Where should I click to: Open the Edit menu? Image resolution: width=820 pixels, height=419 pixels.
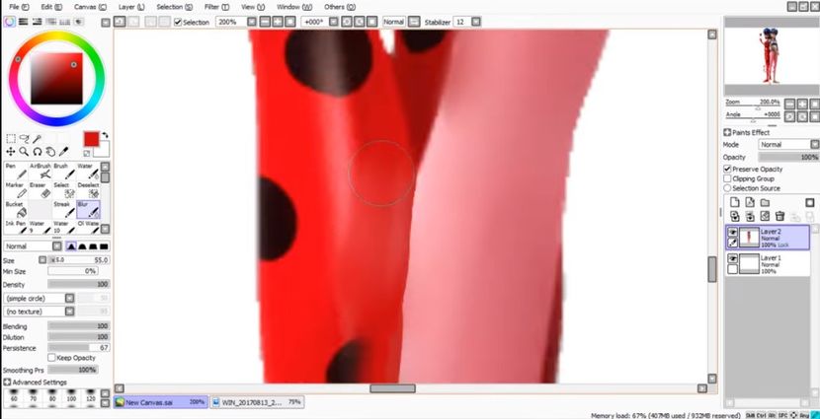coord(51,7)
